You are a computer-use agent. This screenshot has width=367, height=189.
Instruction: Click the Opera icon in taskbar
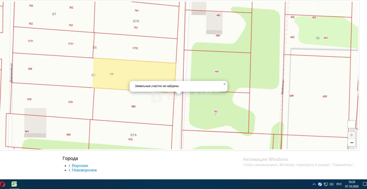(2, 184)
